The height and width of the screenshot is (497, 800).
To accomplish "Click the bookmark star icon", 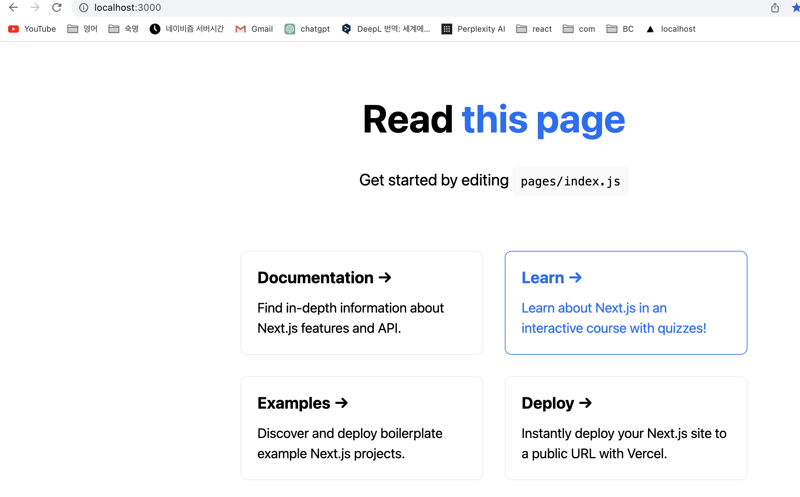I will (x=795, y=7).
